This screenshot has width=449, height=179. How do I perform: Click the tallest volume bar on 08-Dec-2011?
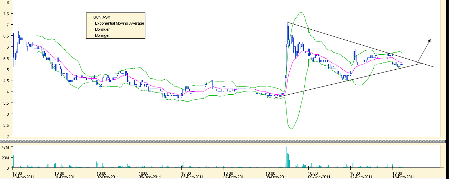tap(286, 157)
